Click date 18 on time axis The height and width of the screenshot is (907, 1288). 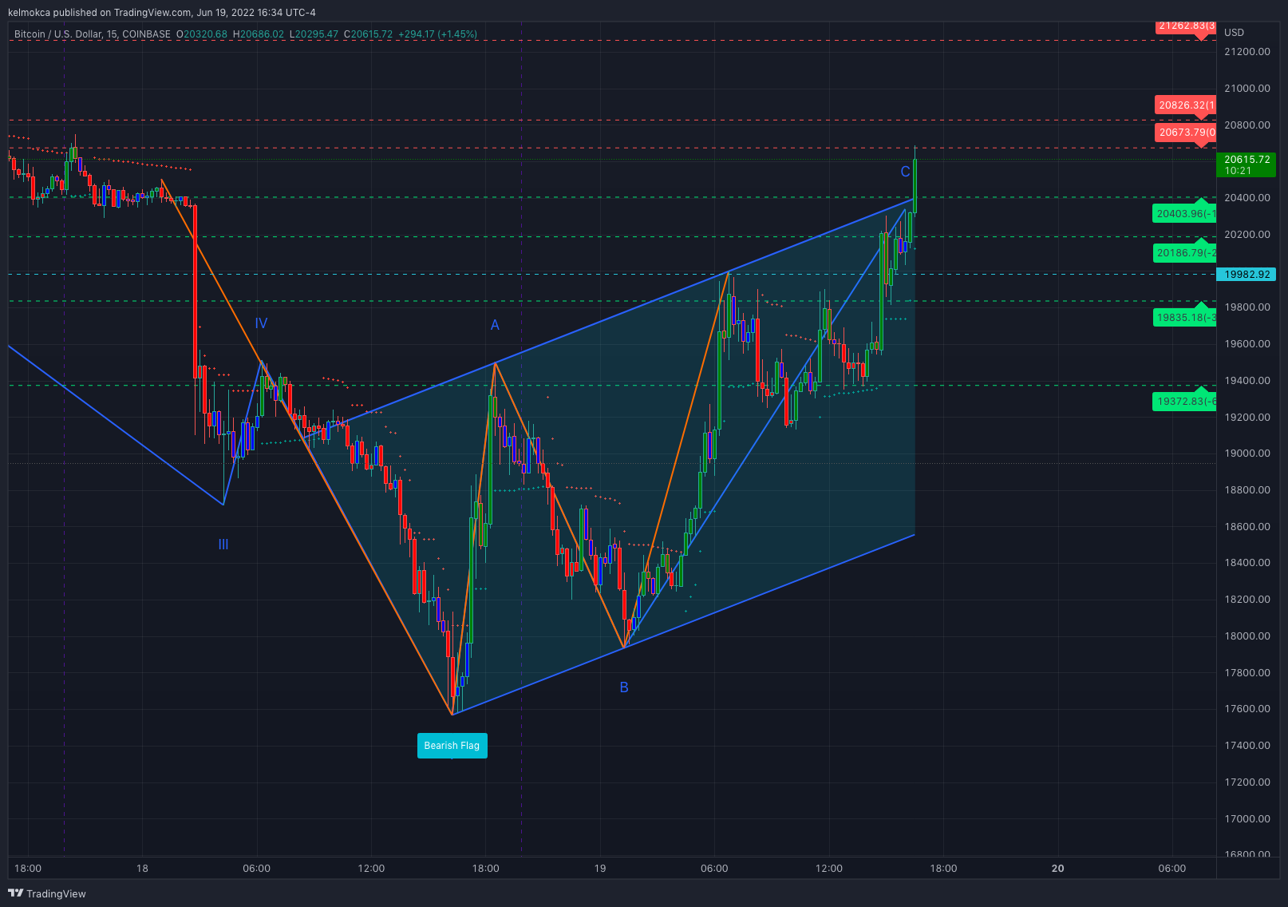click(x=142, y=869)
